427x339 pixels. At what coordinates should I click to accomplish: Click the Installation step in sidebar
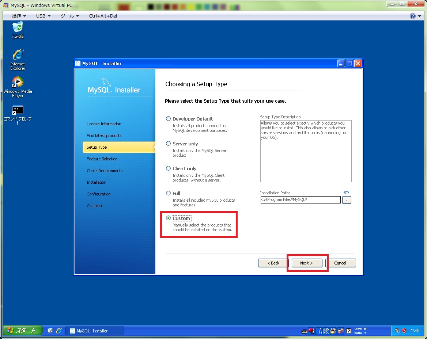pyautogui.click(x=97, y=182)
